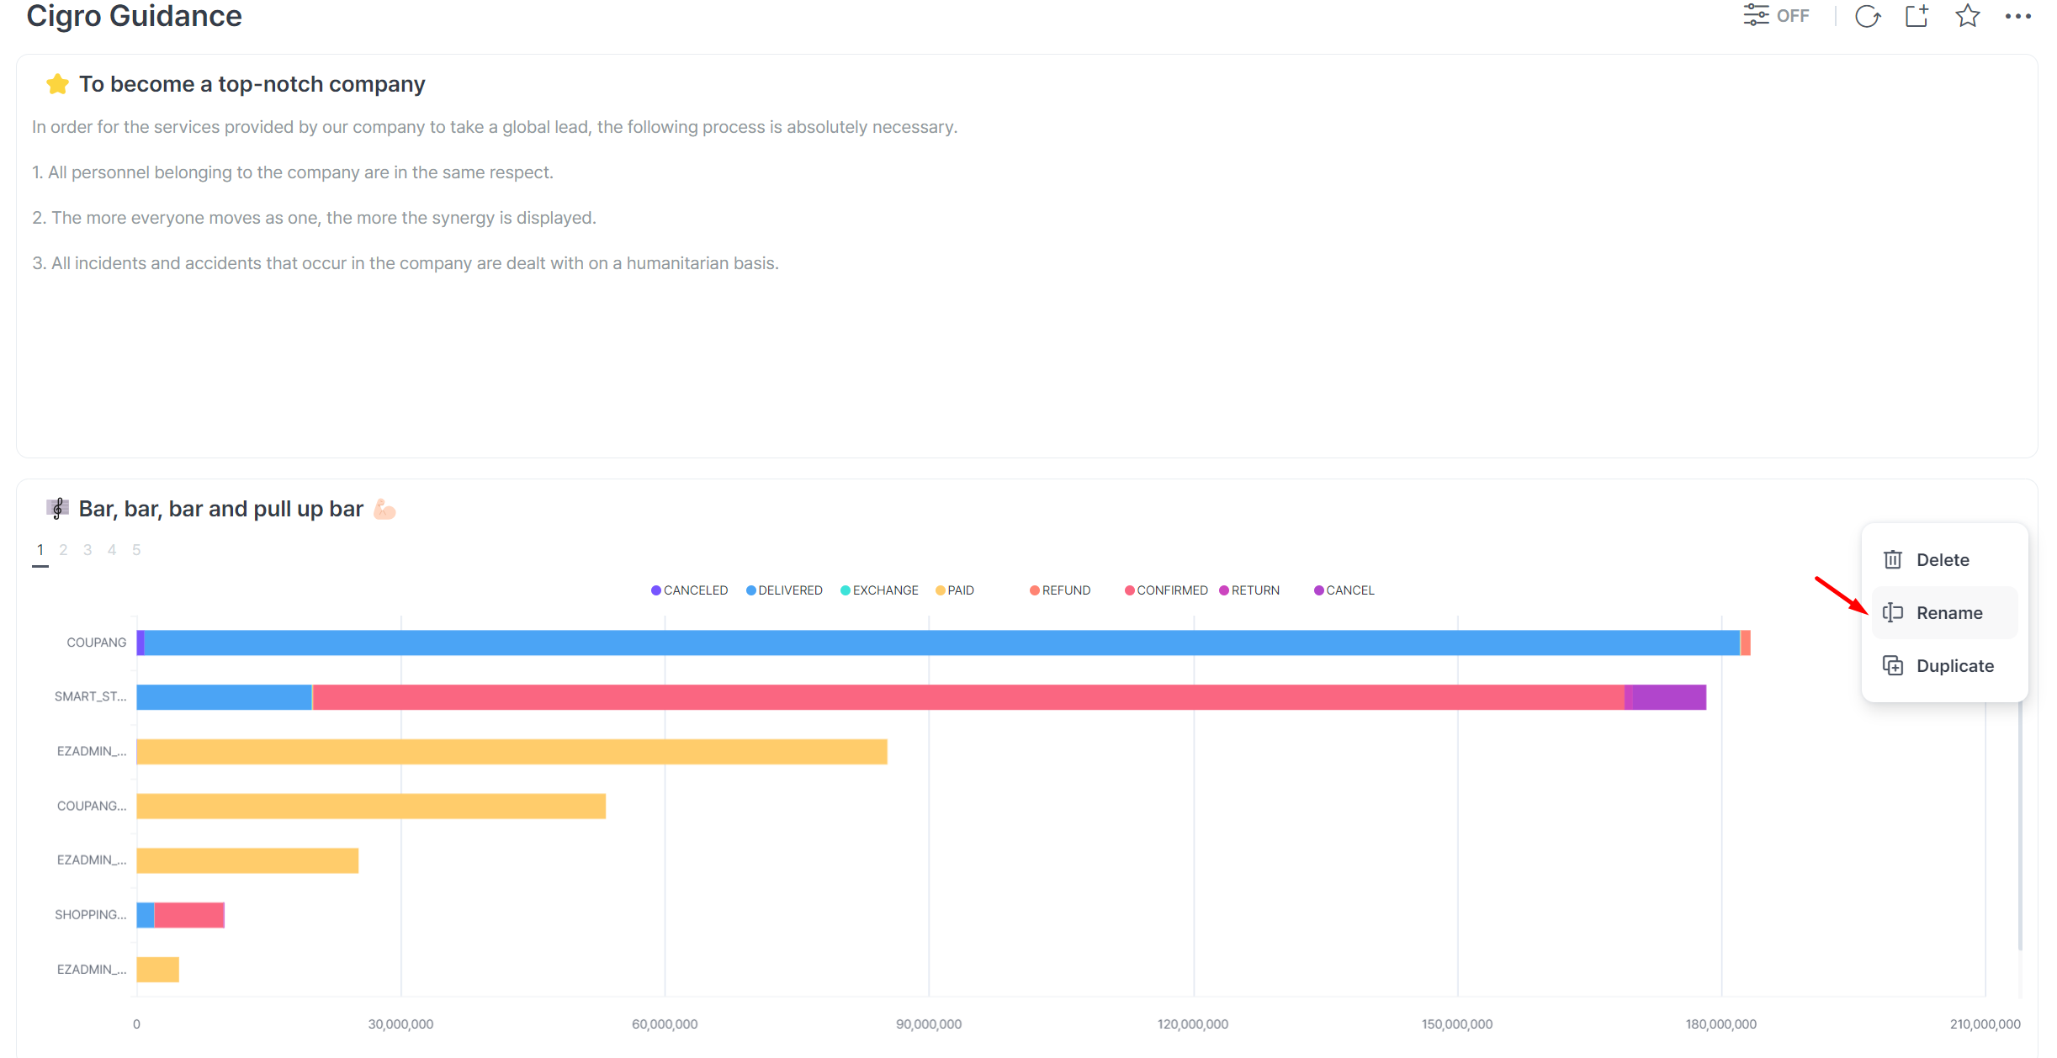
Task: Switch to chart page 2
Action: click(63, 550)
